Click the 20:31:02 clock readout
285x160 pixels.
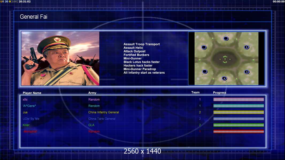(25, 1)
